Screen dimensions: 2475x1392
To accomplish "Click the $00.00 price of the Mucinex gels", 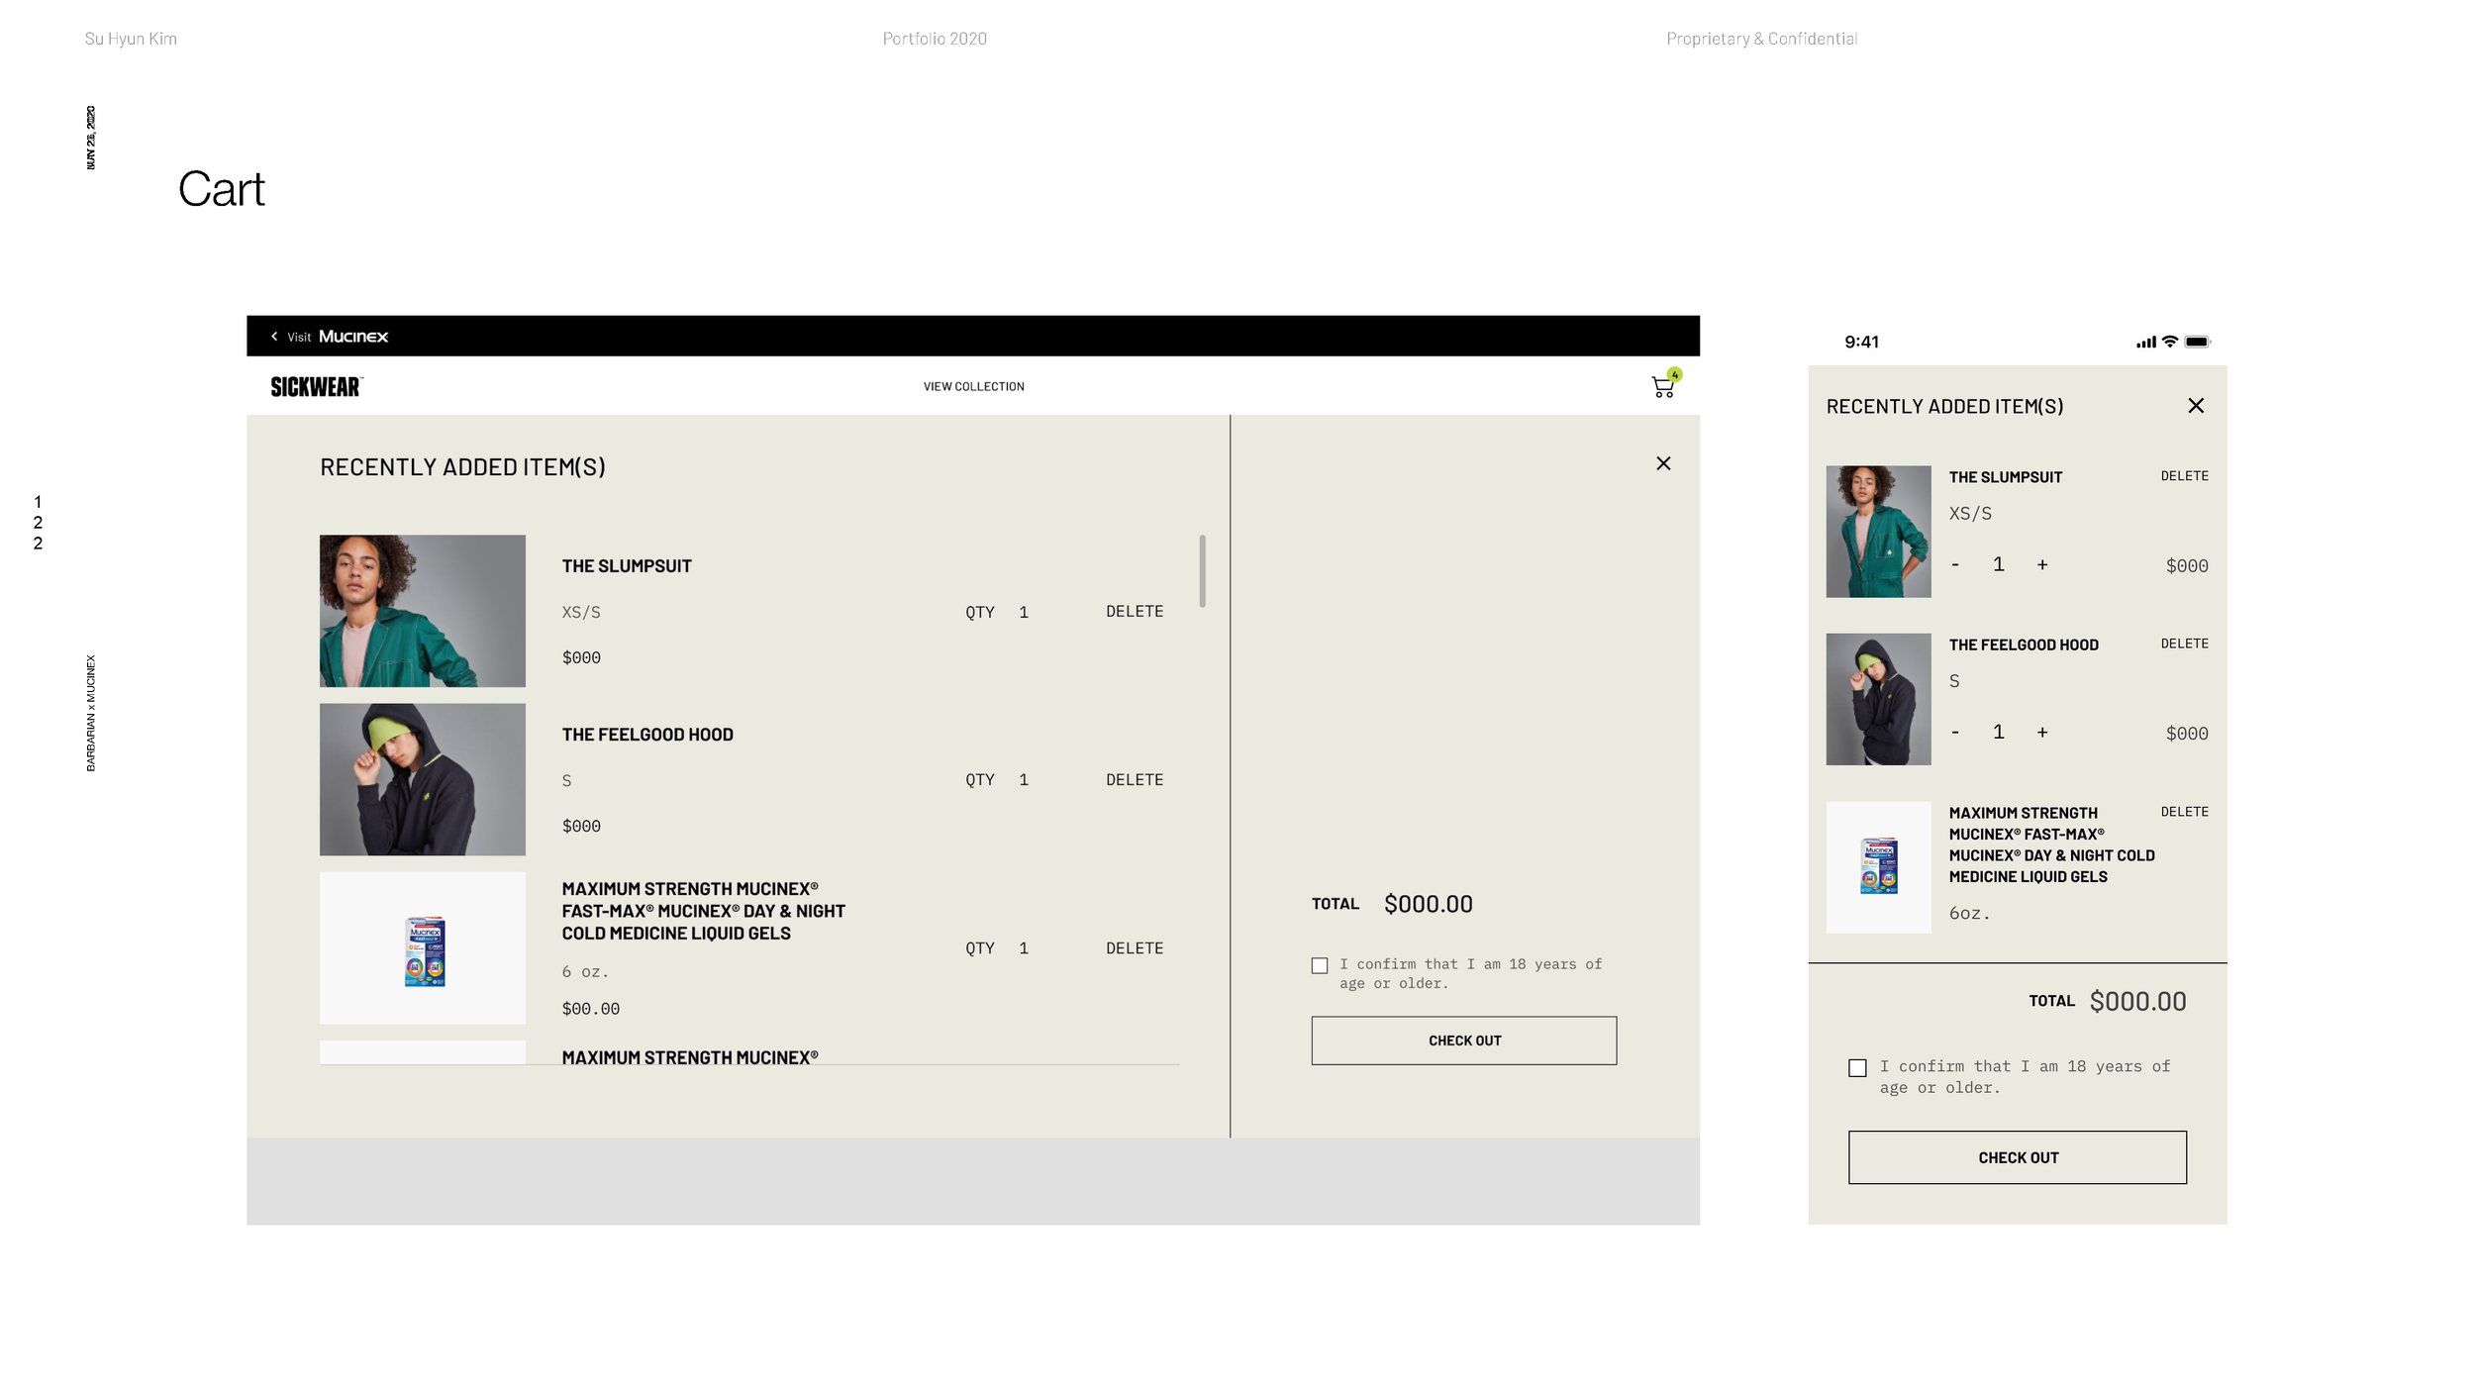I will [x=590, y=1009].
